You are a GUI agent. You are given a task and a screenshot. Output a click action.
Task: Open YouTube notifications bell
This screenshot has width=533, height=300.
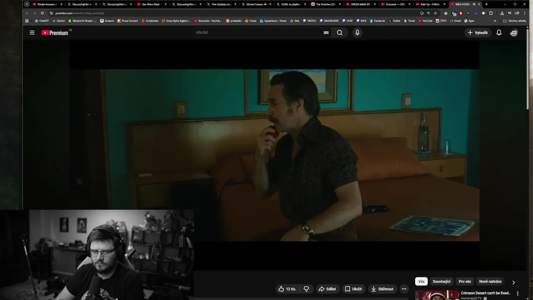(499, 32)
